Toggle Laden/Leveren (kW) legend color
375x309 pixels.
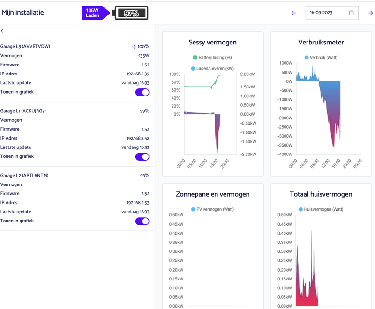click(x=194, y=69)
